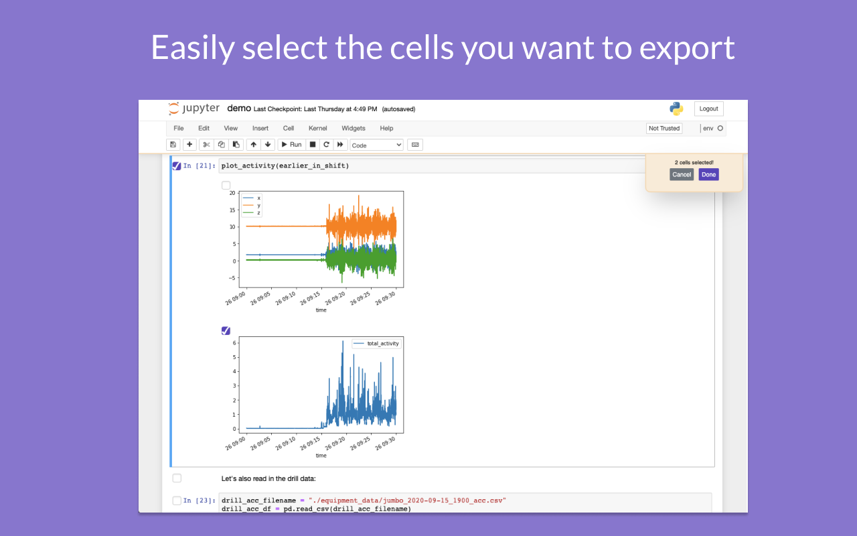Restart the kernel with the circular arrow icon
This screenshot has height=536, width=857.
[x=326, y=145]
